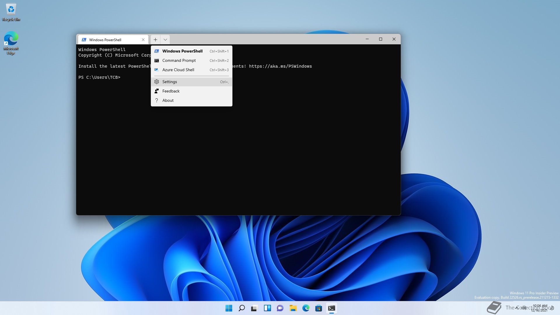Open the Windows Start button

click(229, 308)
